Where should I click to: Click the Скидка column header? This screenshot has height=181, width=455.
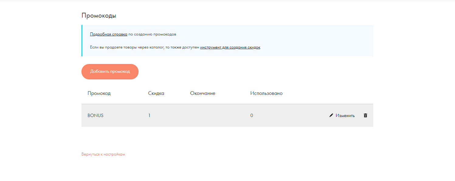(156, 93)
